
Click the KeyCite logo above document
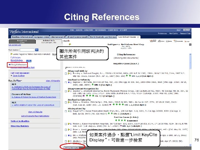pyautogui.click(x=66, y=41)
